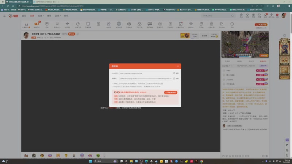Switch to the 钻粉 tab
This screenshot has height=164, width=292.
(x=263, y=61)
